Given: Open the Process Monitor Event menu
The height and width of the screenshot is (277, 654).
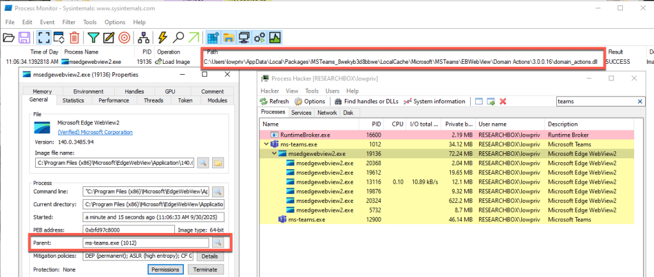Looking at the screenshot, I should click(x=47, y=22).
